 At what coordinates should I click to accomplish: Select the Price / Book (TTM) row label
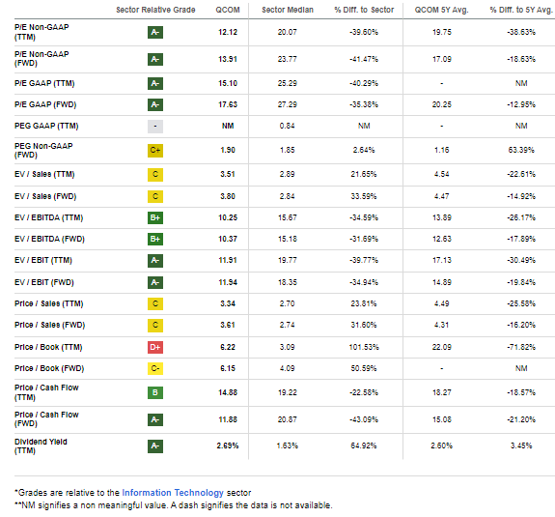(x=48, y=347)
